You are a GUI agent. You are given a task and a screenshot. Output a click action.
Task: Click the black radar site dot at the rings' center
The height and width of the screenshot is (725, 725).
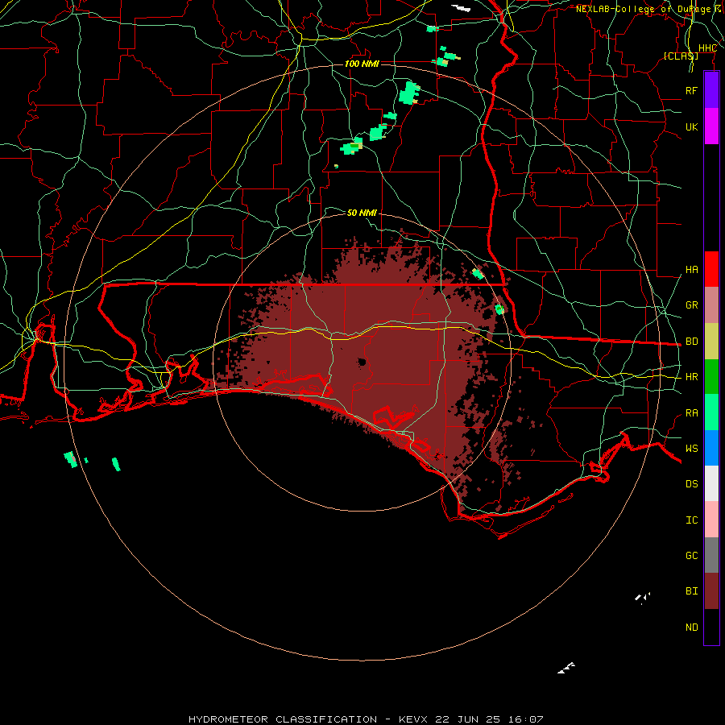[362, 362]
